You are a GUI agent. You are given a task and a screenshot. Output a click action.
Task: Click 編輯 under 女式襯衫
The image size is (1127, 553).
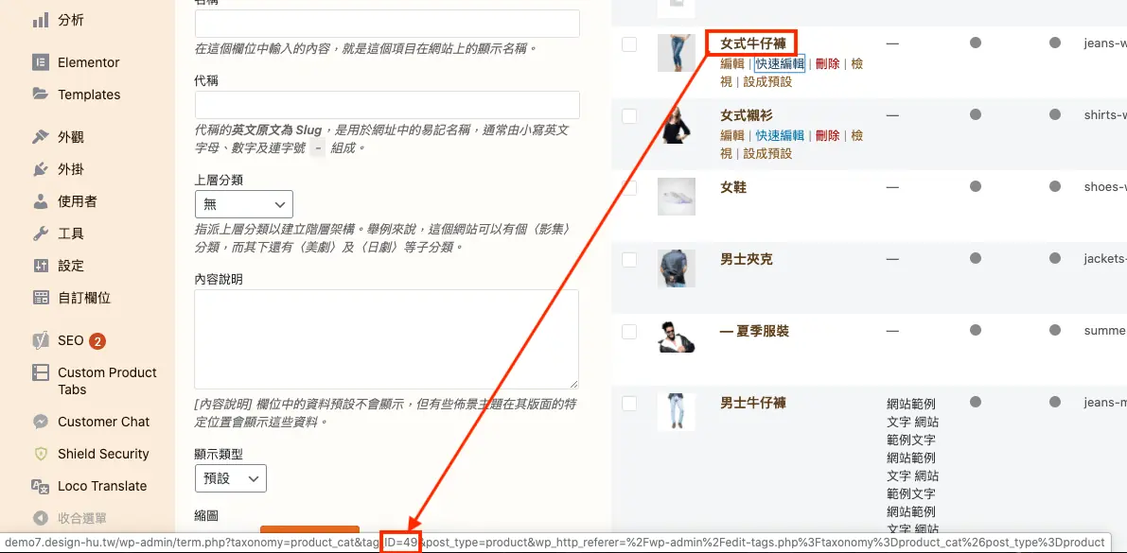[x=731, y=135]
